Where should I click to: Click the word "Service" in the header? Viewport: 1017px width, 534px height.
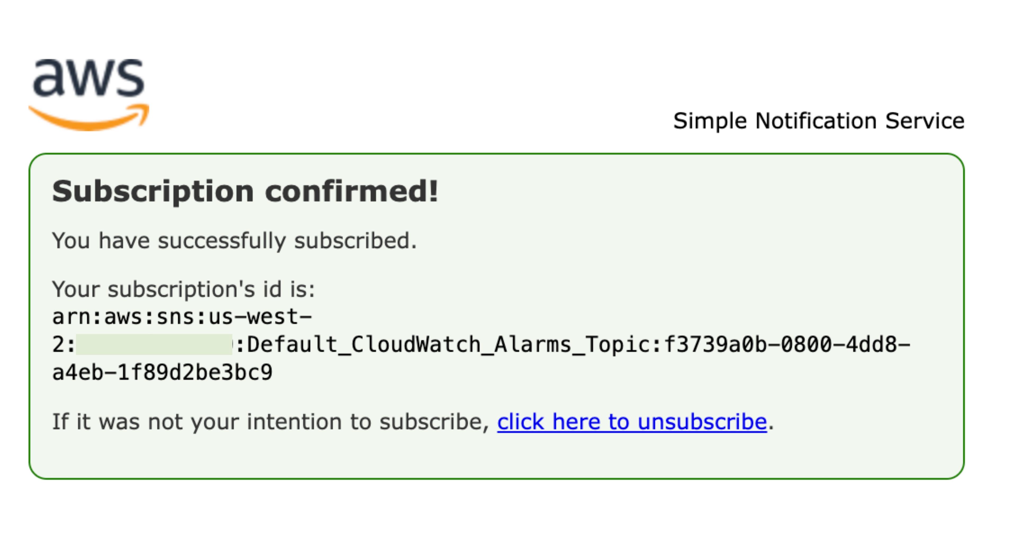[925, 121]
